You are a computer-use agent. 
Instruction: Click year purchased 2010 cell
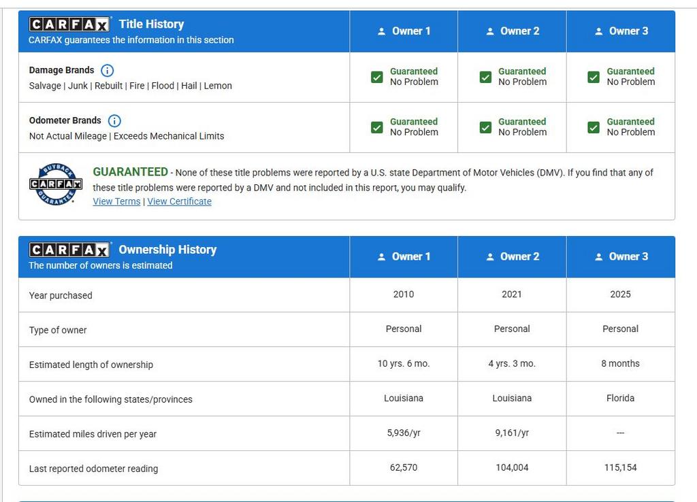(x=404, y=294)
